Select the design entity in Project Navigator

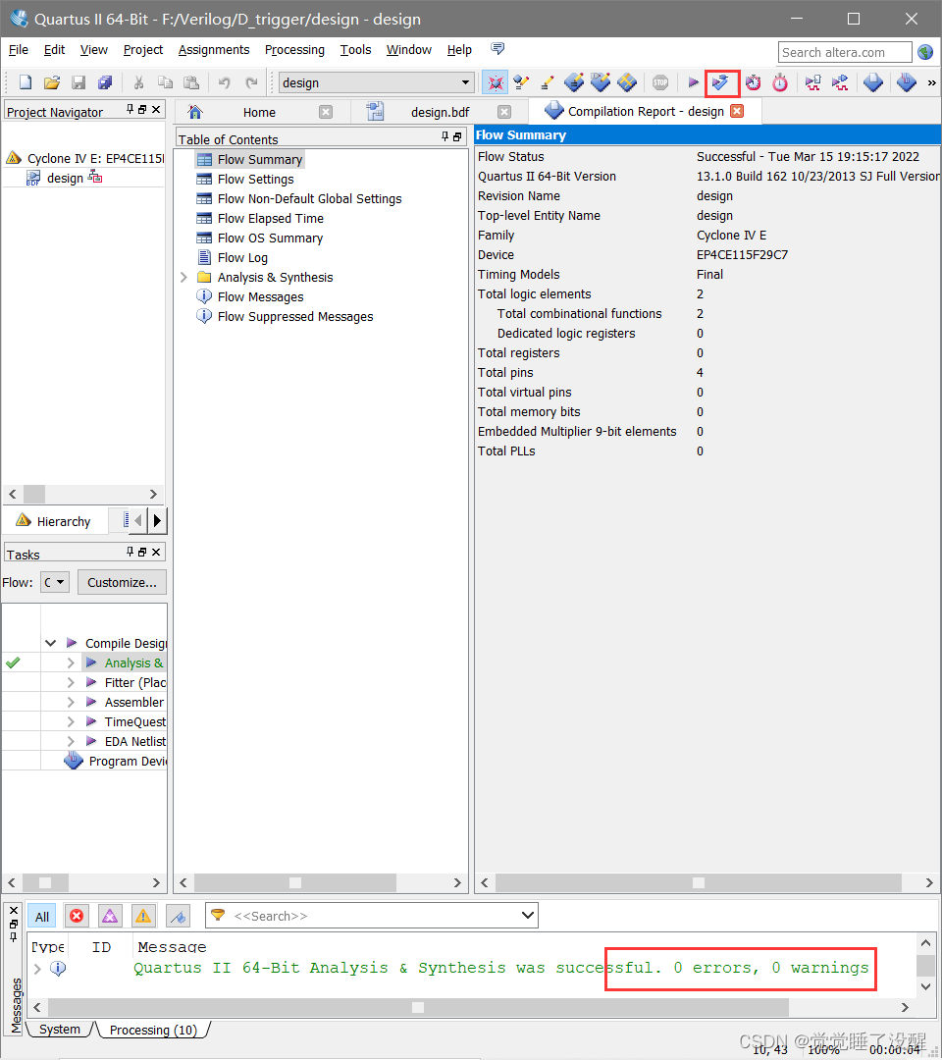pos(65,178)
